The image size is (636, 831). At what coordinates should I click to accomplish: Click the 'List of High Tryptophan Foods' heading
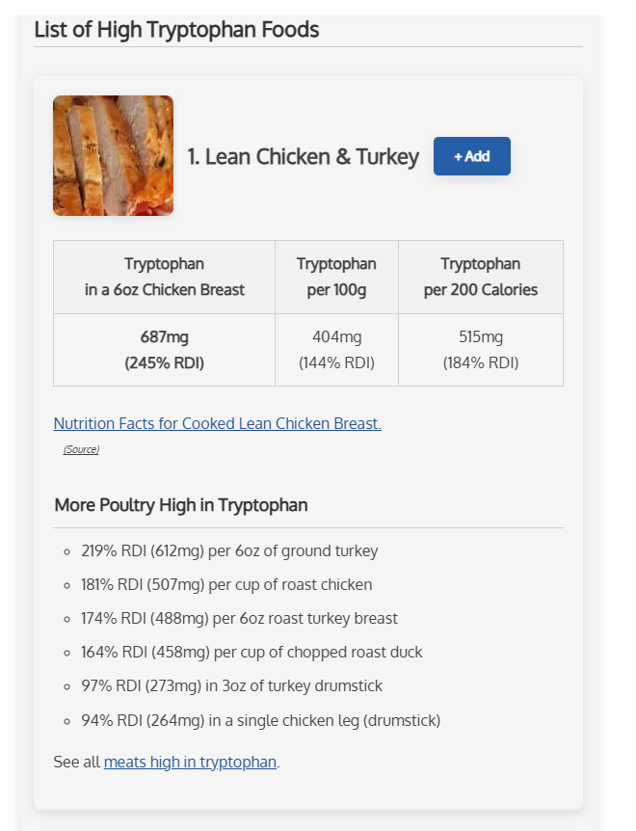[177, 30]
